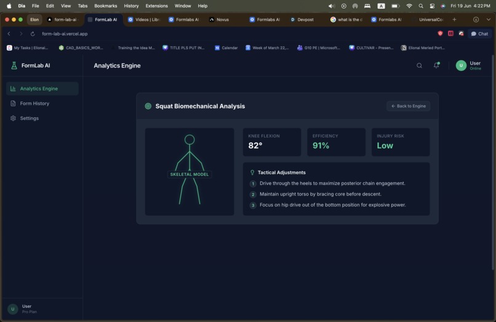Click the Elon profile button in the tab bar
The image size is (496, 322).
[34, 20]
